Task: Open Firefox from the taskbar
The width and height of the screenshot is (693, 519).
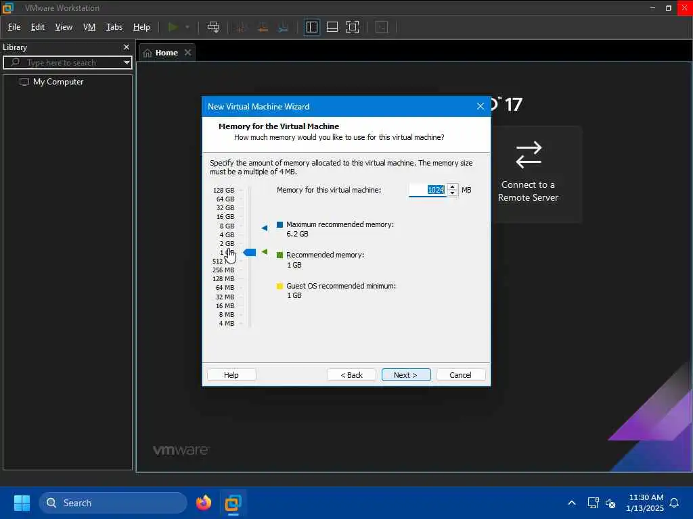Action: tap(204, 503)
